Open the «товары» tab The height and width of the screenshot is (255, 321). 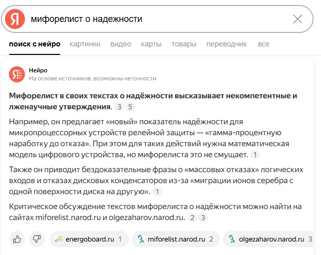point(184,44)
